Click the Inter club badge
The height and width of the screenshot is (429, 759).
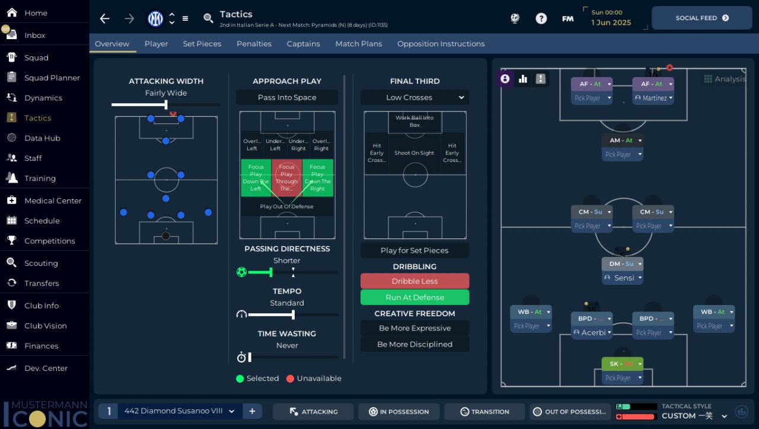155,19
